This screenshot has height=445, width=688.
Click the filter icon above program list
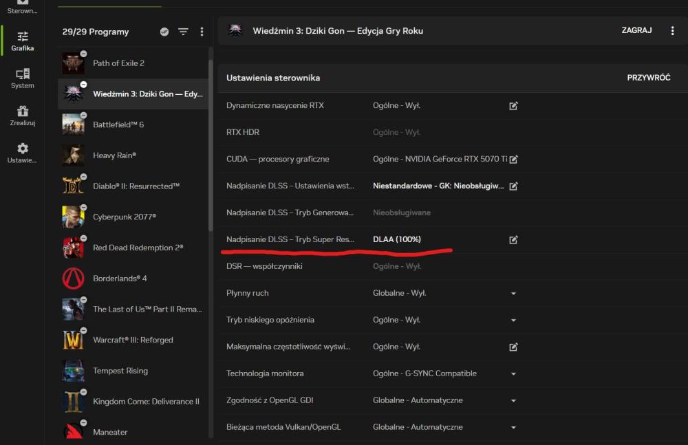pyautogui.click(x=183, y=32)
